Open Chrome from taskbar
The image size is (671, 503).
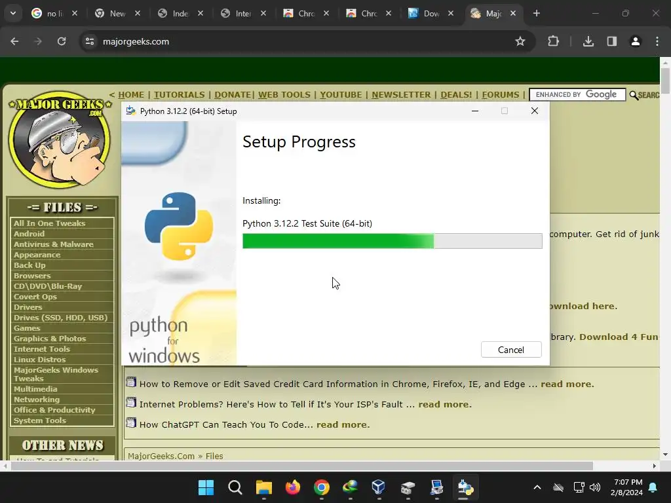[321, 487]
